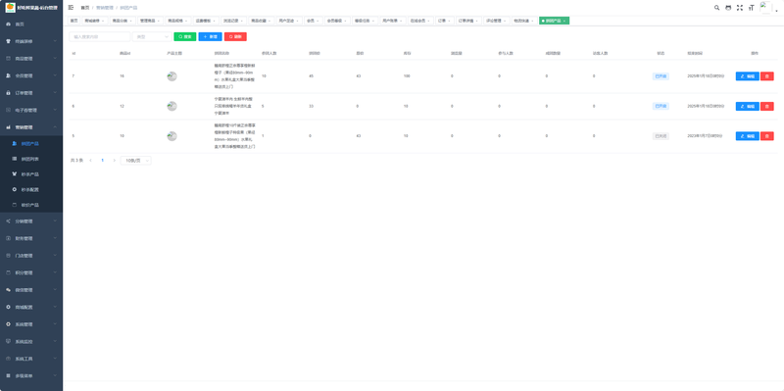Delete the row with id 5
This screenshot has width=784, height=391.
tap(767, 136)
